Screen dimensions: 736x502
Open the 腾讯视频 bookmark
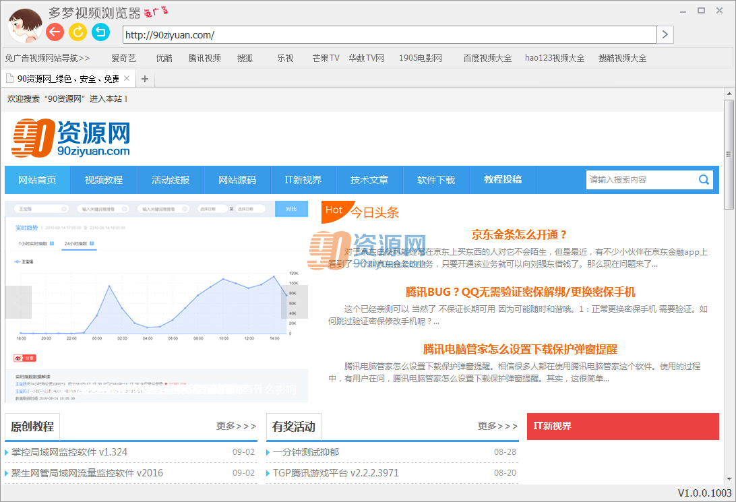click(205, 58)
